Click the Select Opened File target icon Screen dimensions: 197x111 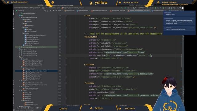(x=45, y=11)
